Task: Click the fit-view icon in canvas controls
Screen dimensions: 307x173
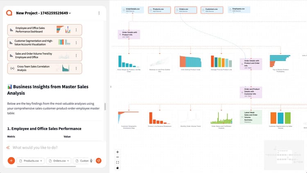Action: click(117, 162)
